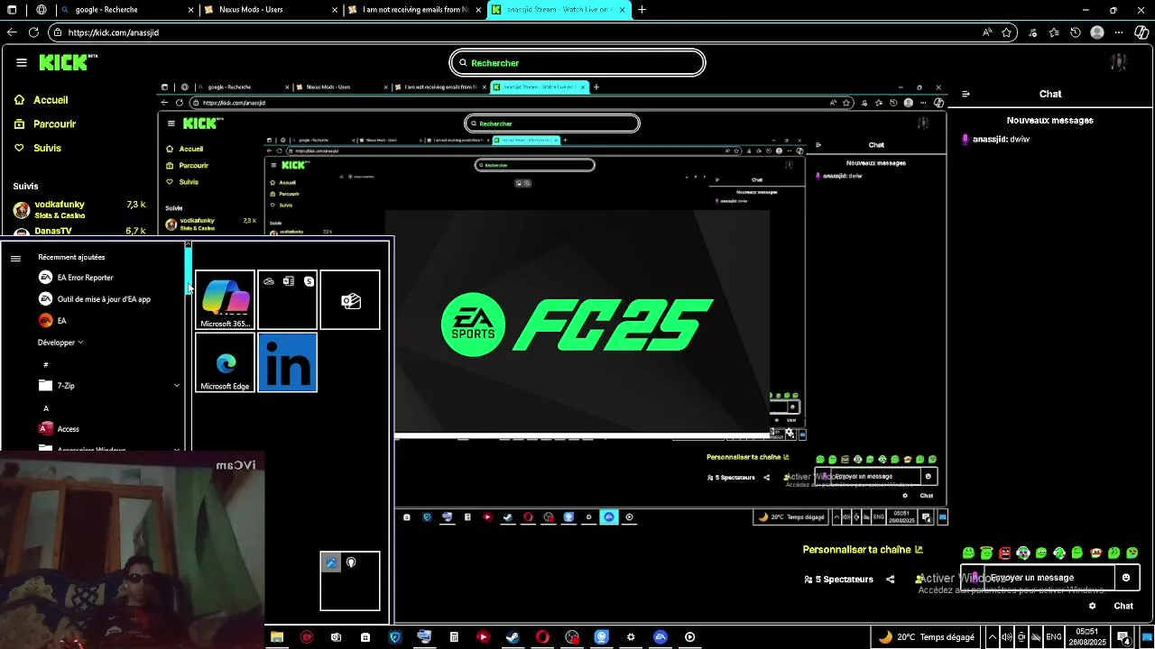
Task: Open a new browser tab
Action: 642,10
